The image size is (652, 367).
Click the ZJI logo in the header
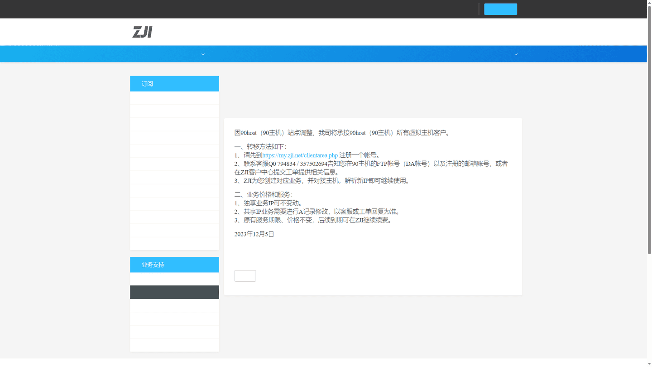click(142, 32)
